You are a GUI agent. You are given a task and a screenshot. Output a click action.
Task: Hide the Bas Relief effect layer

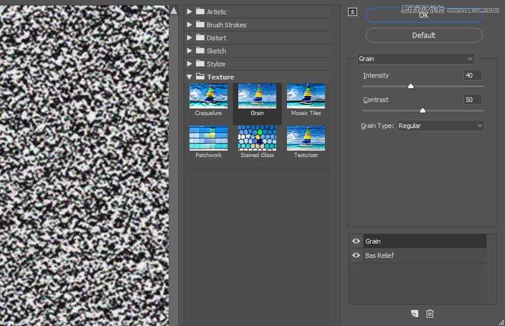click(356, 255)
